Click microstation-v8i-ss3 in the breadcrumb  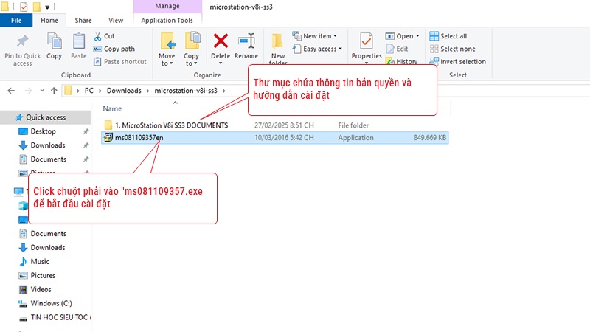[x=186, y=91]
